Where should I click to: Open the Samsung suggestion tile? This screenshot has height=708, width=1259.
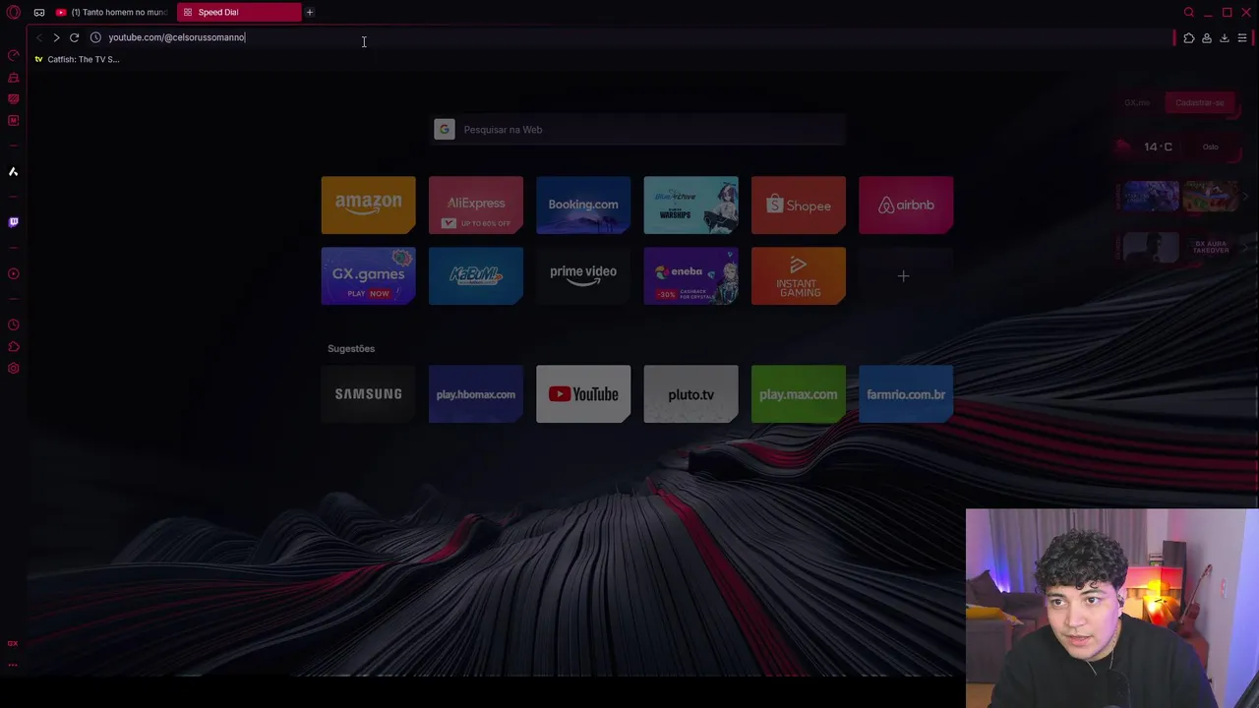tap(368, 394)
